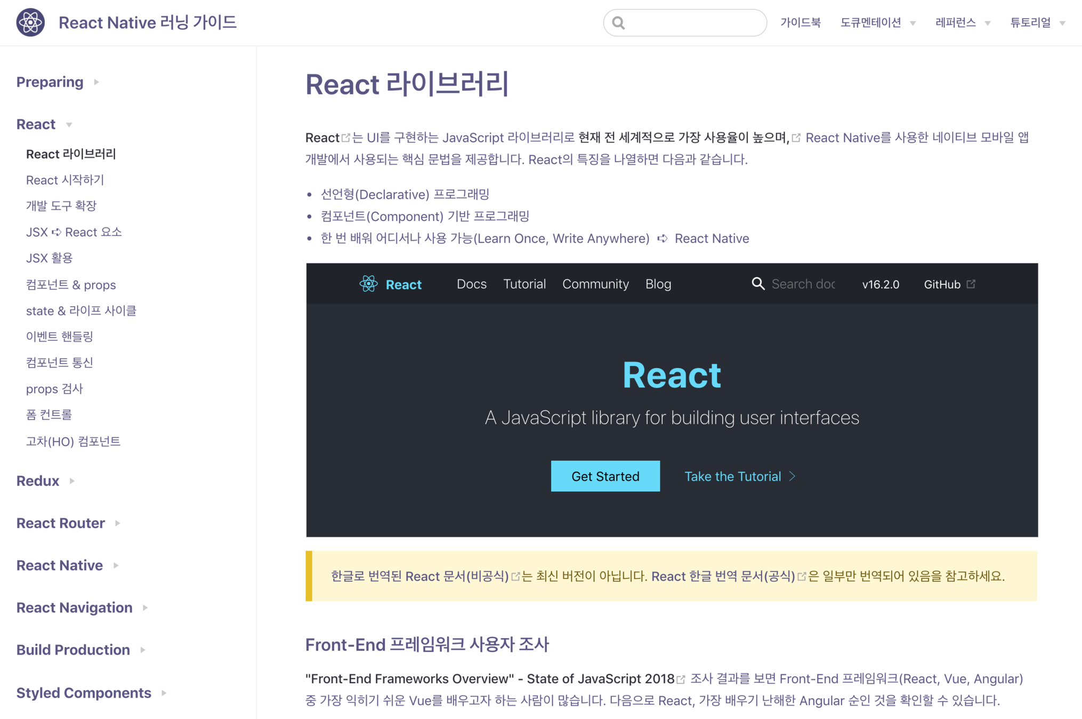Image resolution: width=1082 pixels, height=719 pixels.
Task: Click the magnifier icon beside Search docs
Action: pyautogui.click(x=757, y=284)
